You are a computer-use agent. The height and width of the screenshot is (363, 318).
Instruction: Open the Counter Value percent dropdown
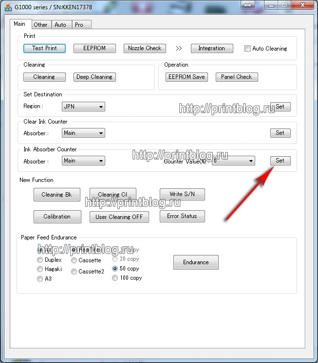pyautogui.click(x=233, y=161)
